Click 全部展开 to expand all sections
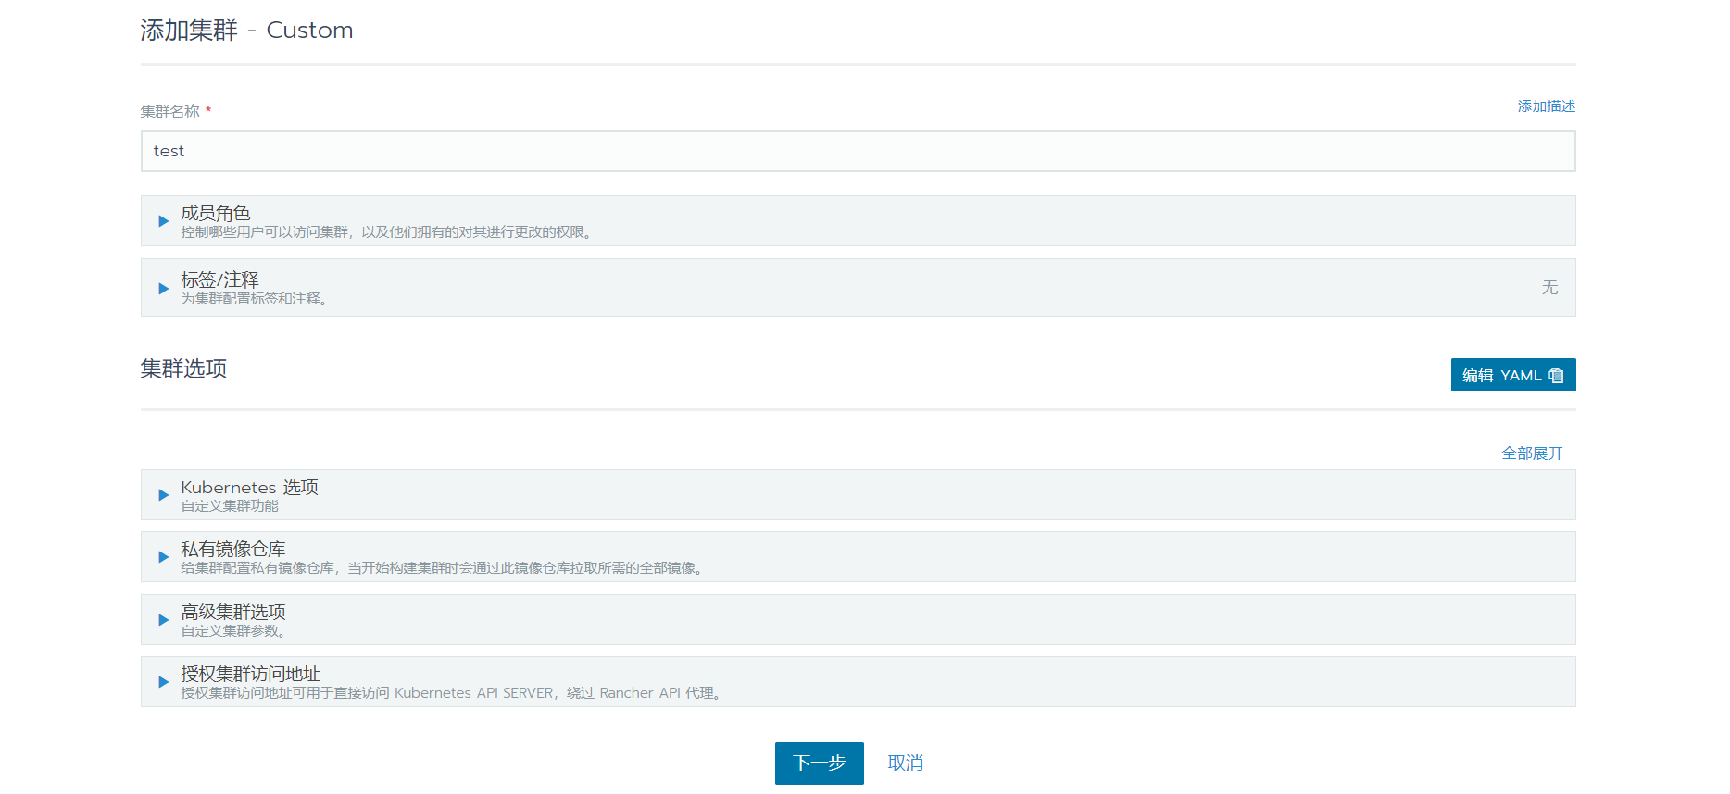The image size is (1730, 794). pos(1532,453)
